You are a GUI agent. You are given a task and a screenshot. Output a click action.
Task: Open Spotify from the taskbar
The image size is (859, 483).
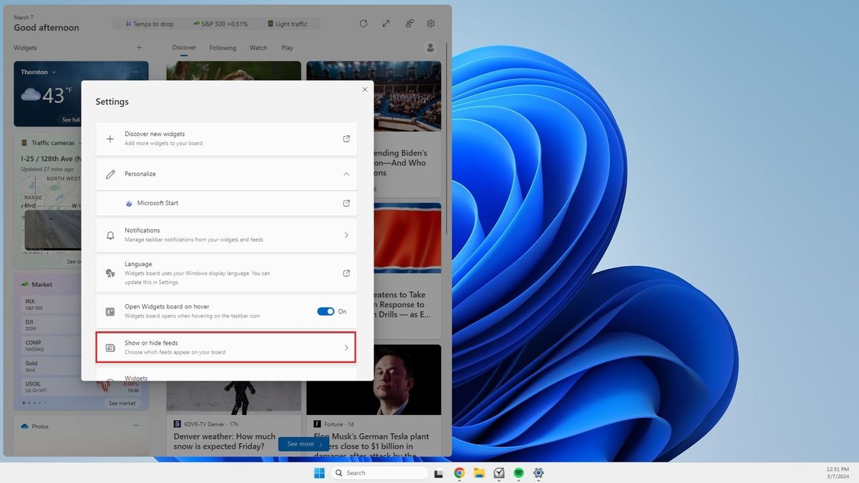click(x=518, y=473)
